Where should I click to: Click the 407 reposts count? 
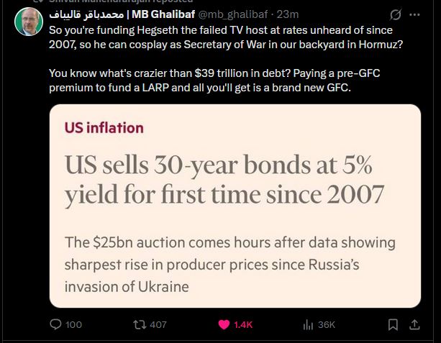[158, 325]
